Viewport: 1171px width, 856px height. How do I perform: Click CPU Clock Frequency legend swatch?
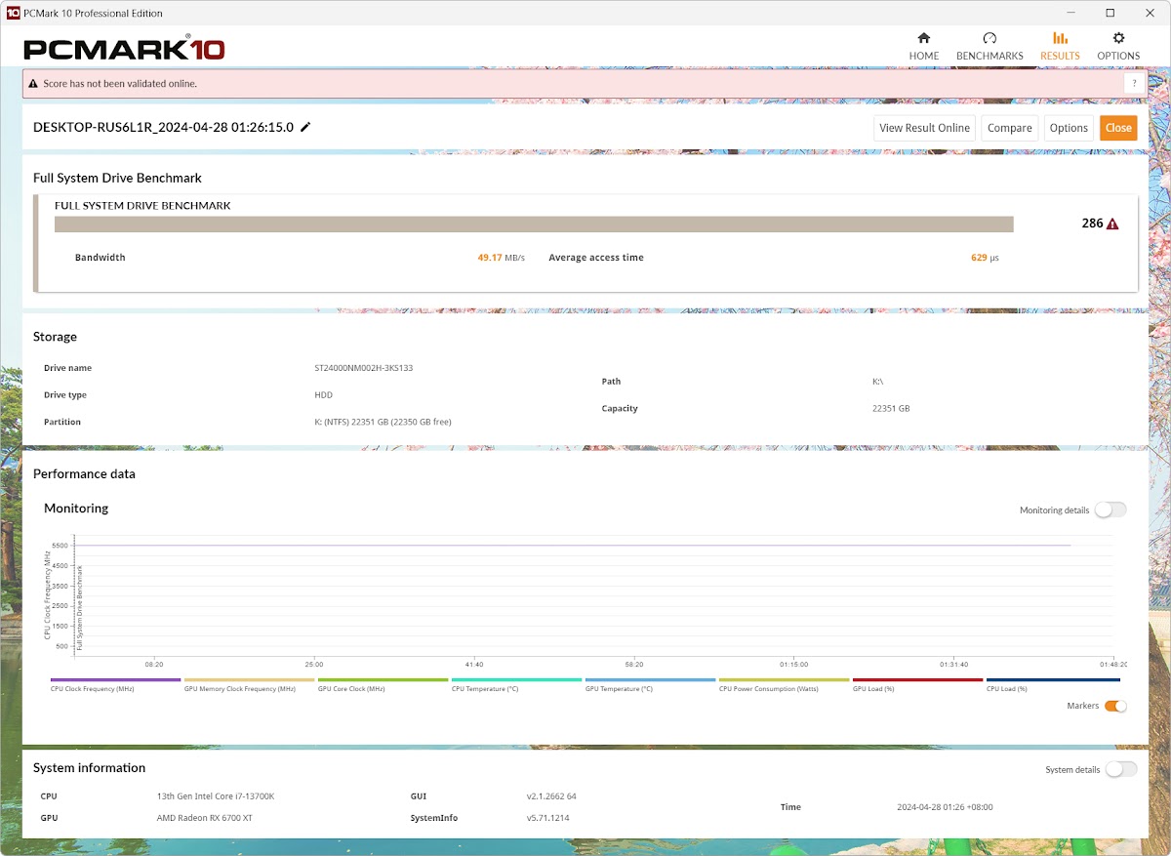(x=115, y=679)
